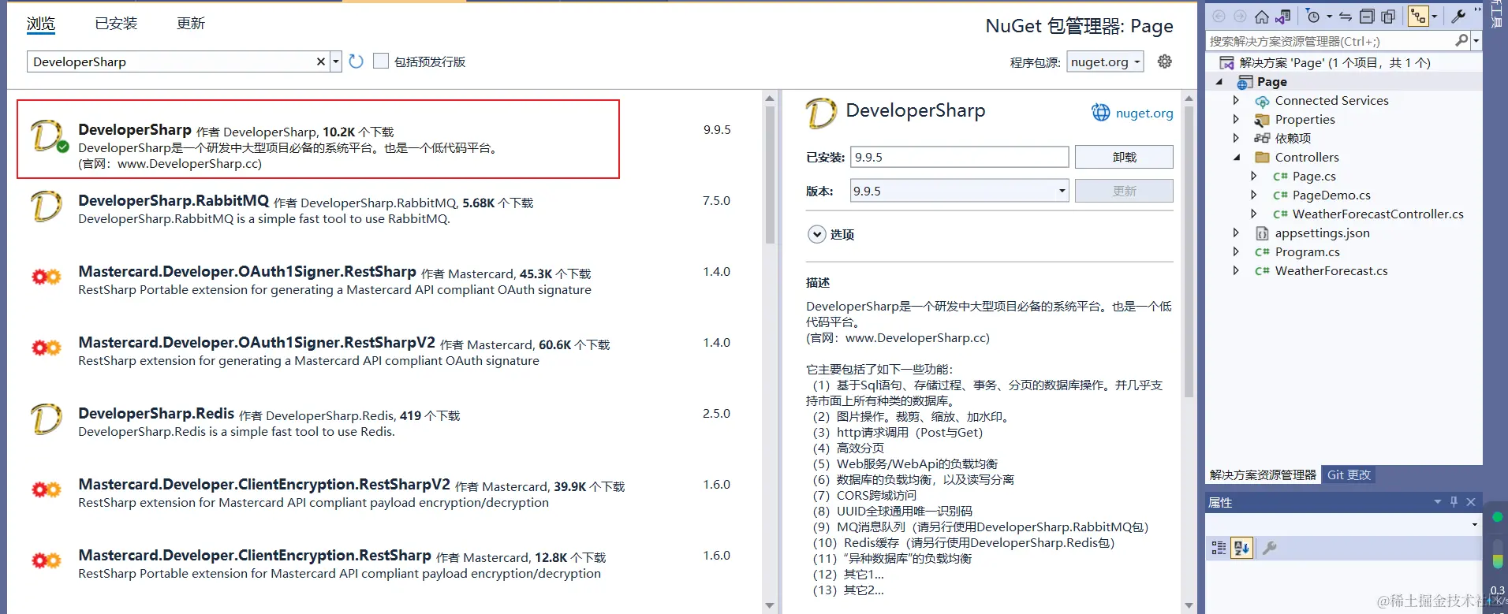Open the nested view options dropdown arrow

pos(1434,17)
